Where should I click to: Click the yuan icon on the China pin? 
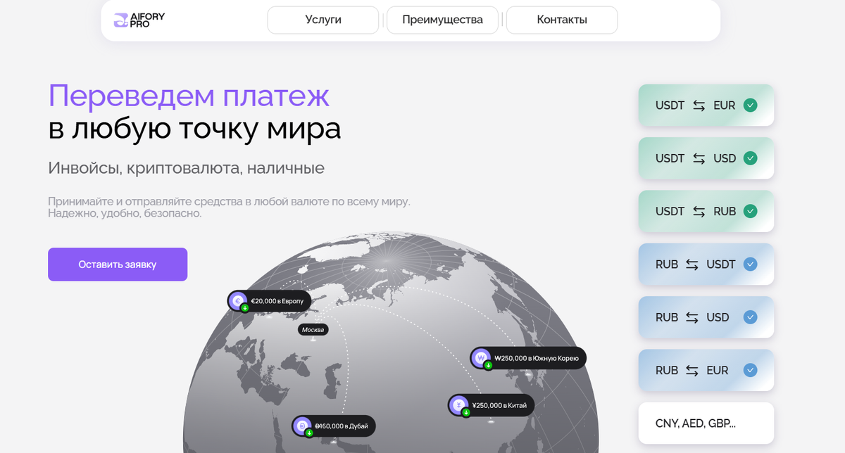coord(457,404)
